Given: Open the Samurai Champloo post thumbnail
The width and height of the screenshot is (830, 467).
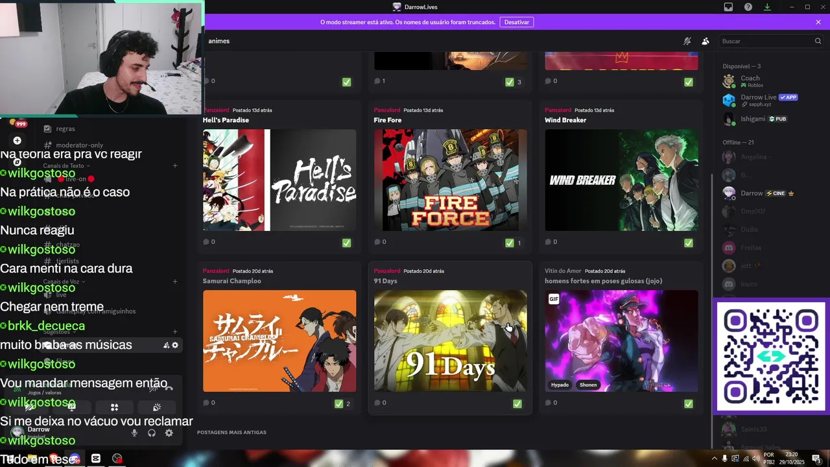Looking at the screenshot, I should click(279, 341).
